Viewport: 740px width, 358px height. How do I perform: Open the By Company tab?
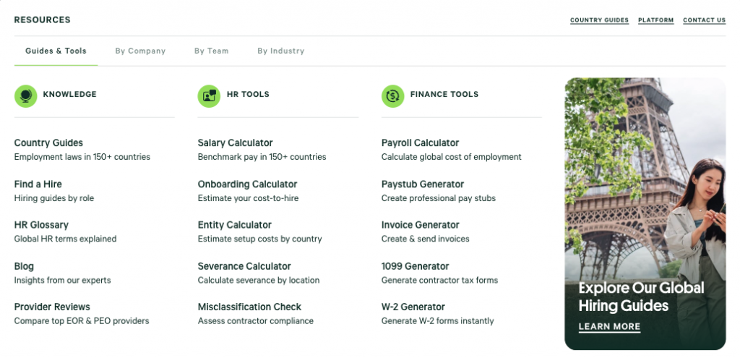[141, 51]
